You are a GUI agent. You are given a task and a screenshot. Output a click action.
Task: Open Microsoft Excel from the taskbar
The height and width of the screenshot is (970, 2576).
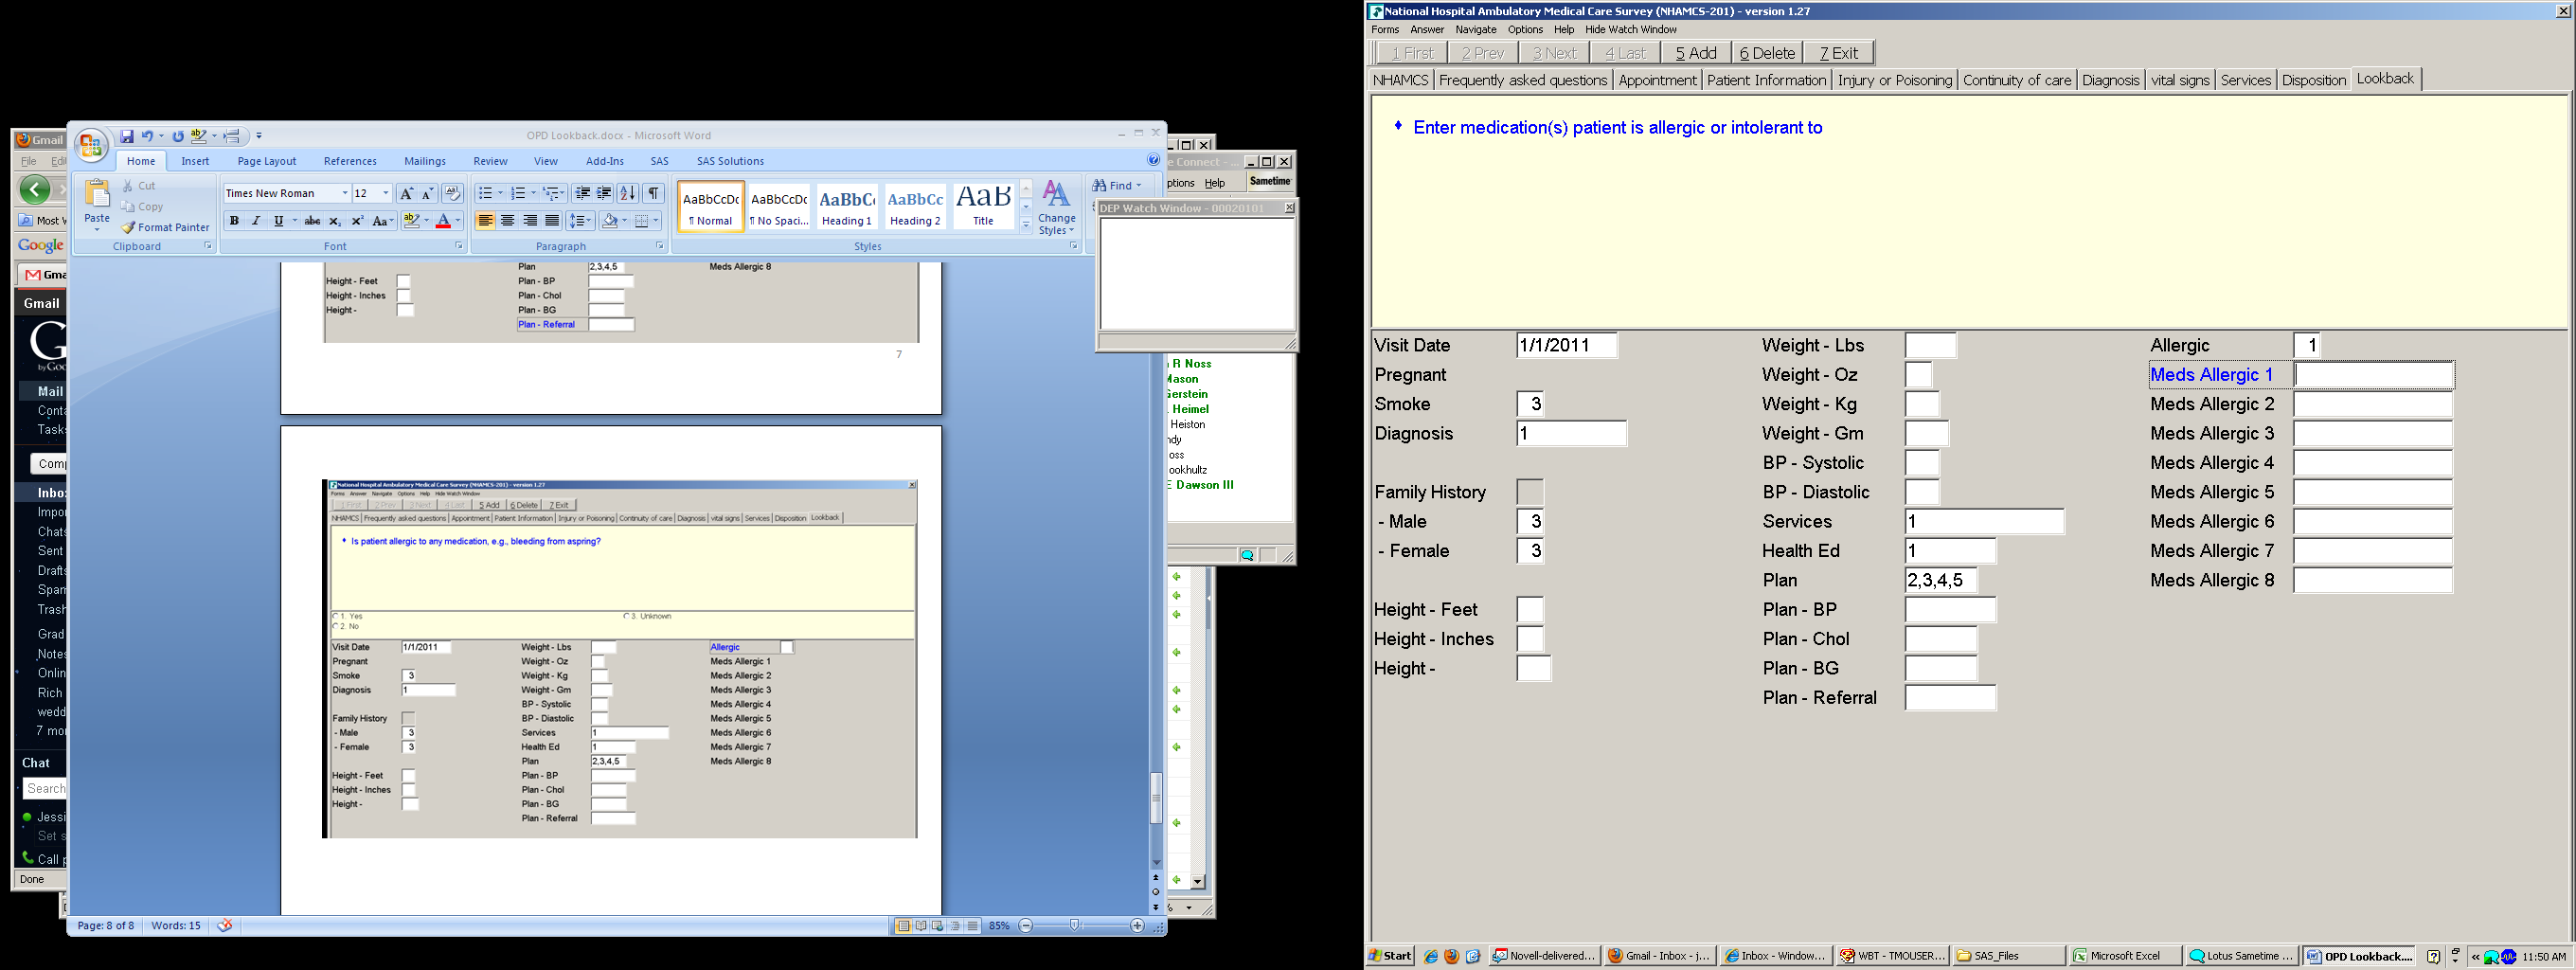point(2125,956)
